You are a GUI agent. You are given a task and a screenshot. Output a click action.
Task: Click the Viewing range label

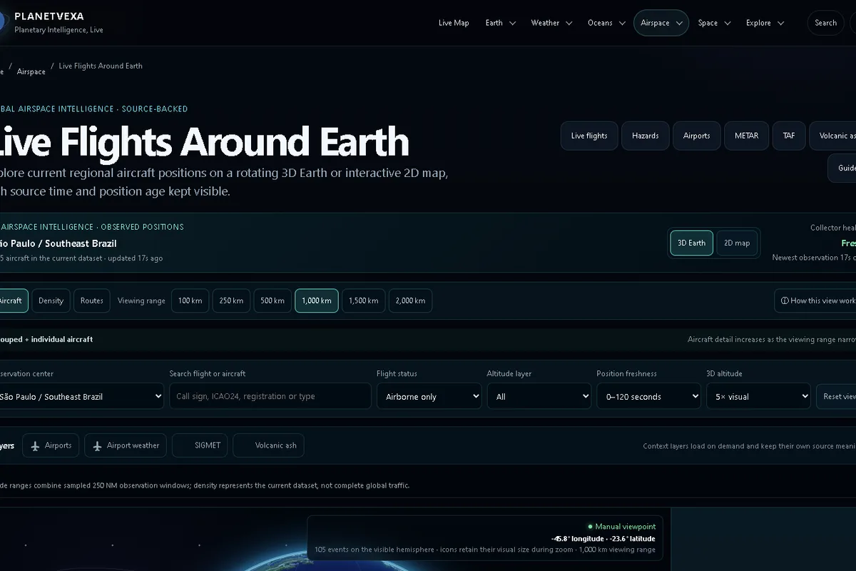[x=141, y=300]
